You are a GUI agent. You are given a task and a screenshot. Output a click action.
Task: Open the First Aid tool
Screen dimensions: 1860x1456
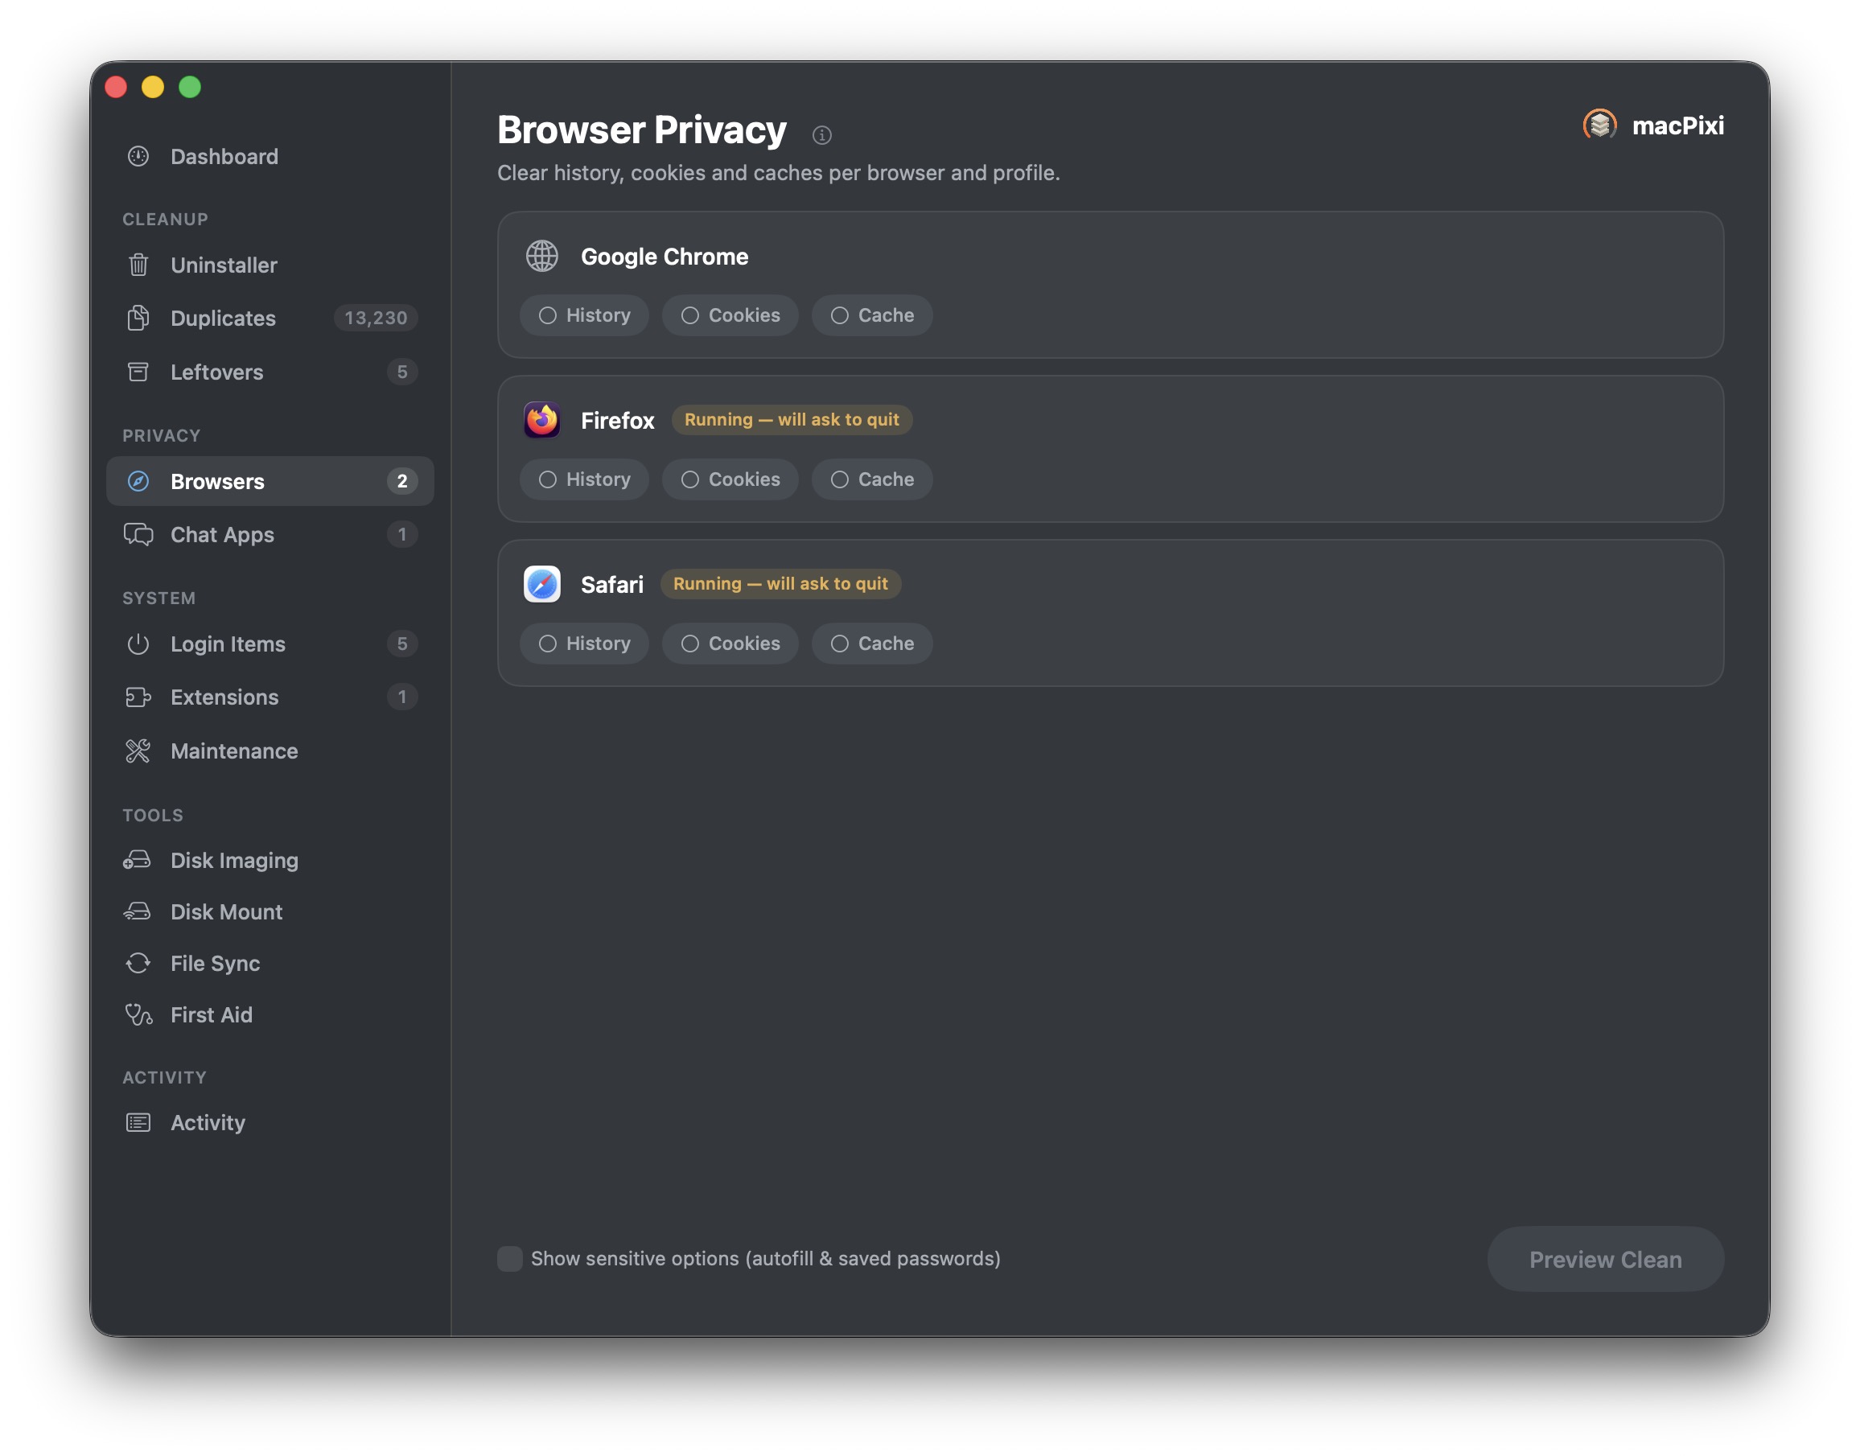coord(270,1014)
